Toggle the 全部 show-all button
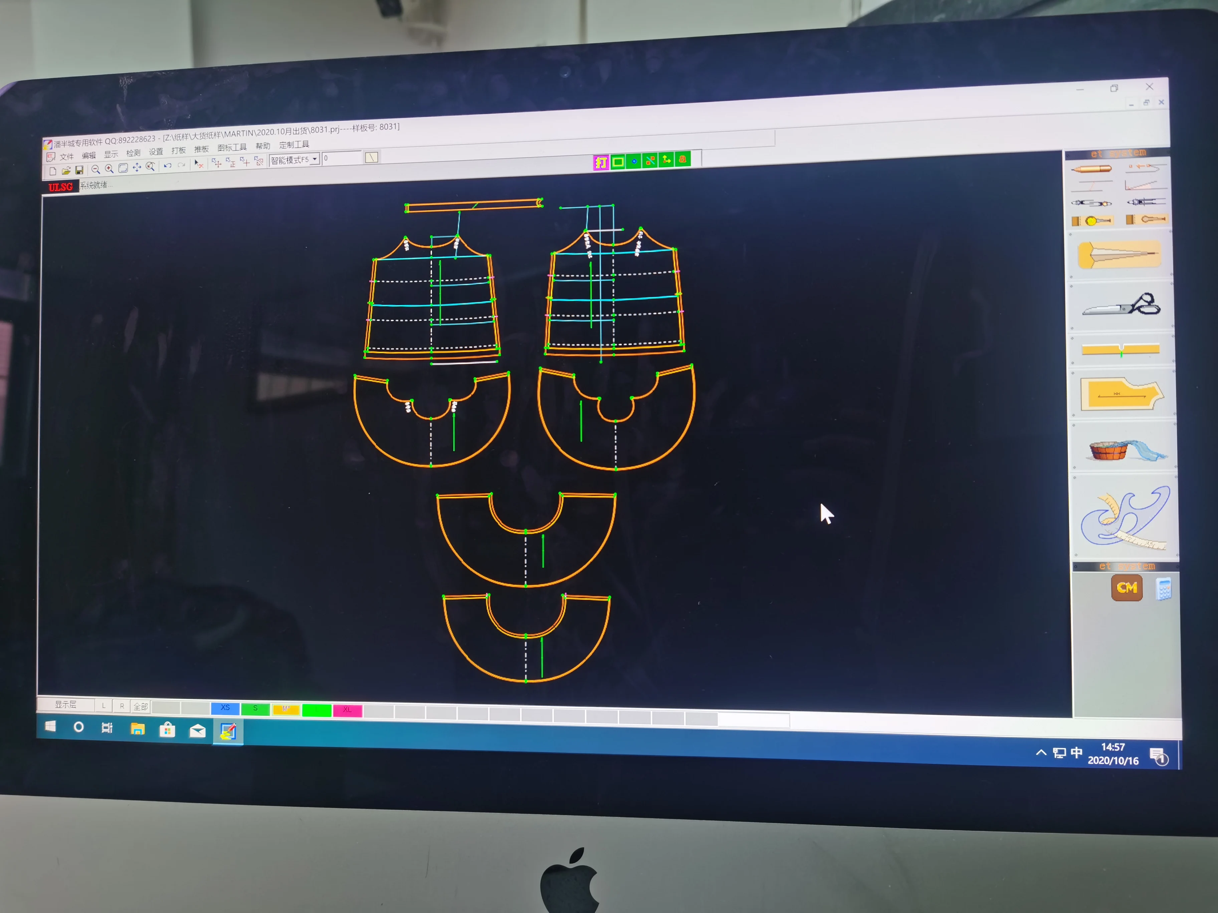Screen dimensions: 1218x913 tap(141, 707)
